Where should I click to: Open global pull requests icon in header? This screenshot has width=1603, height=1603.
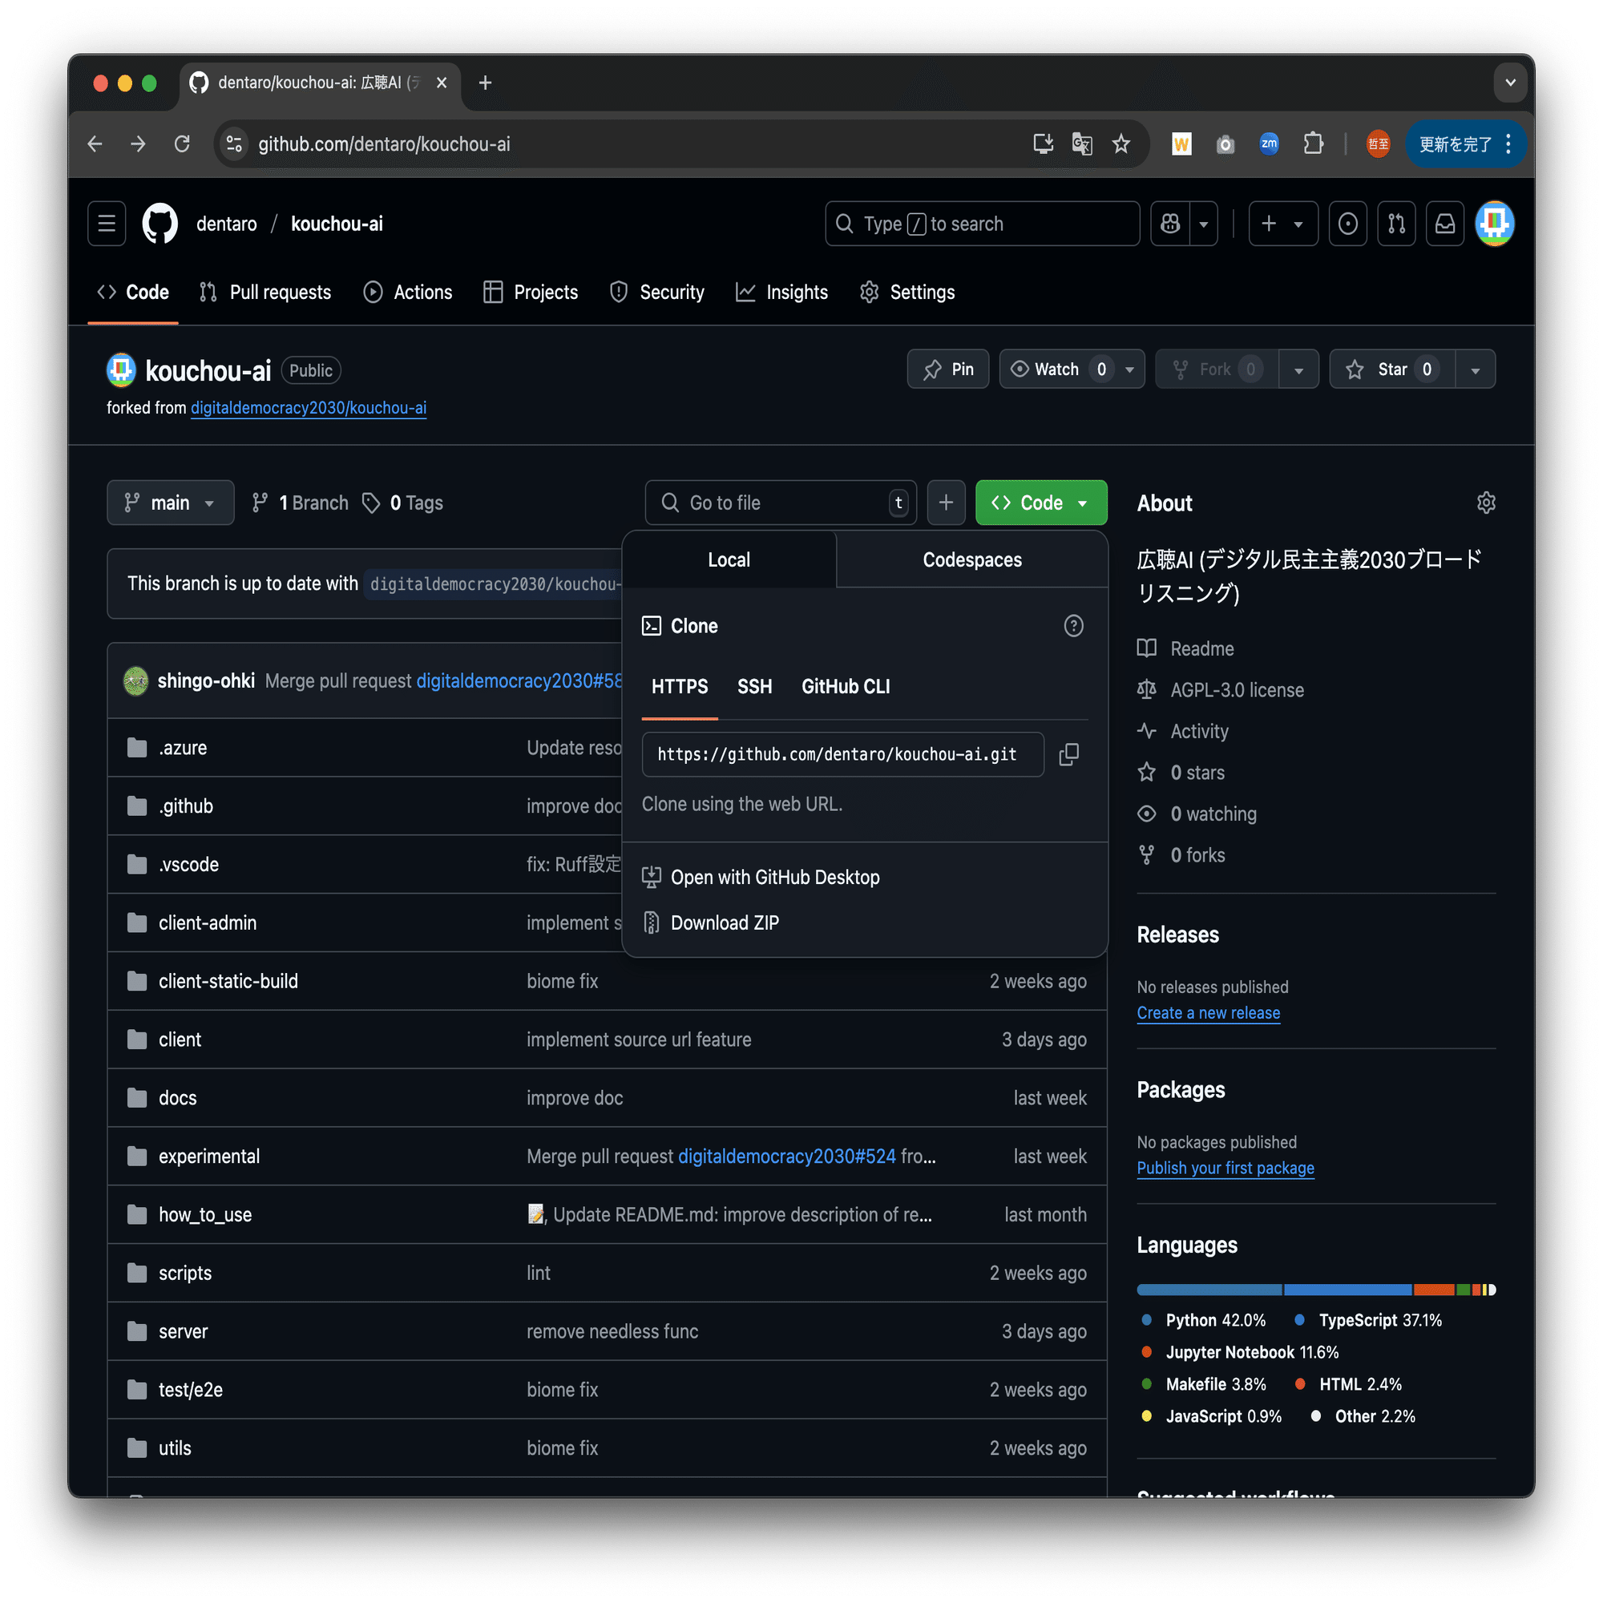click(x=1396, y=223)
